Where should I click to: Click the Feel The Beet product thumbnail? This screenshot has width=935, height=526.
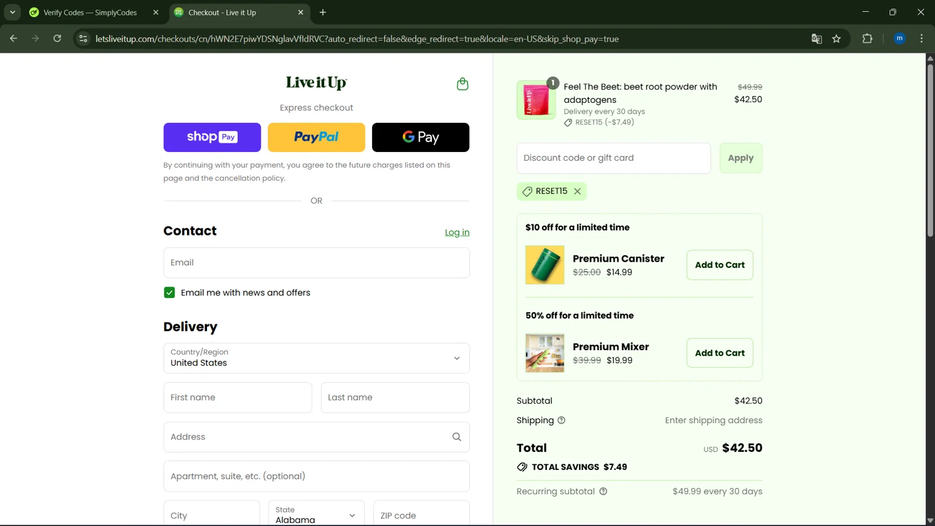pos(536,100)
